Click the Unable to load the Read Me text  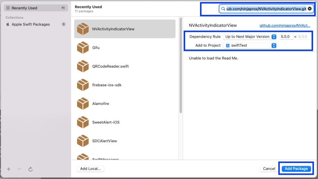click(214, 58)
